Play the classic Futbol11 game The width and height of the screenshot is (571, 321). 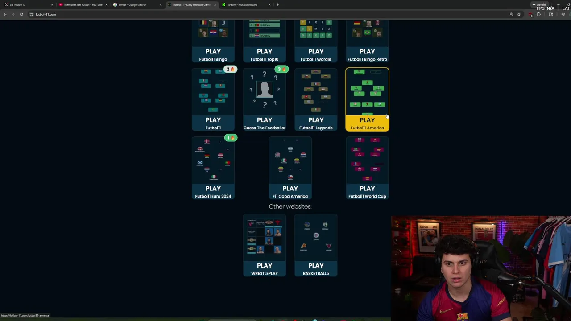tap(213, 123)
